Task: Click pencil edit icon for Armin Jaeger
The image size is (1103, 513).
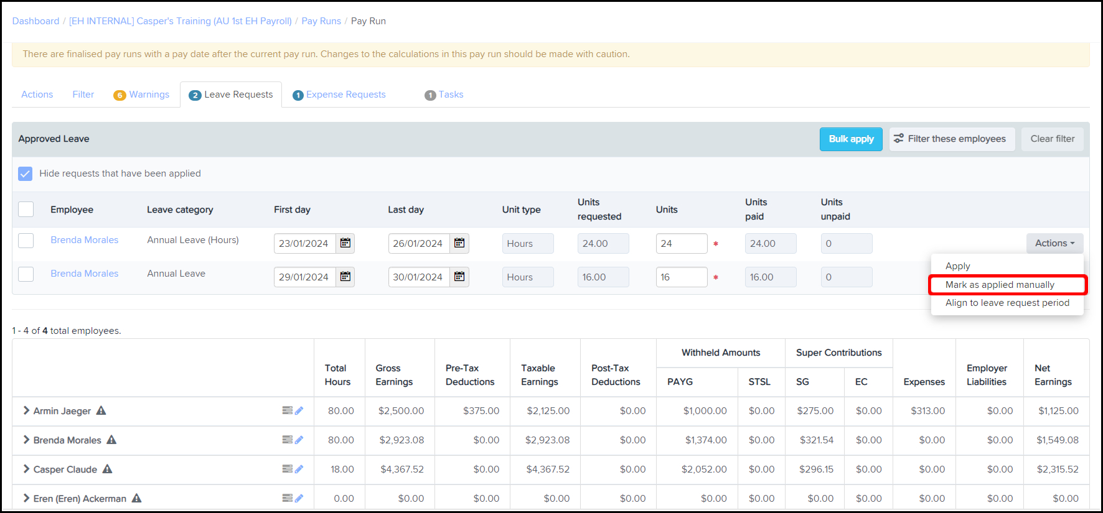Action: 299,410
